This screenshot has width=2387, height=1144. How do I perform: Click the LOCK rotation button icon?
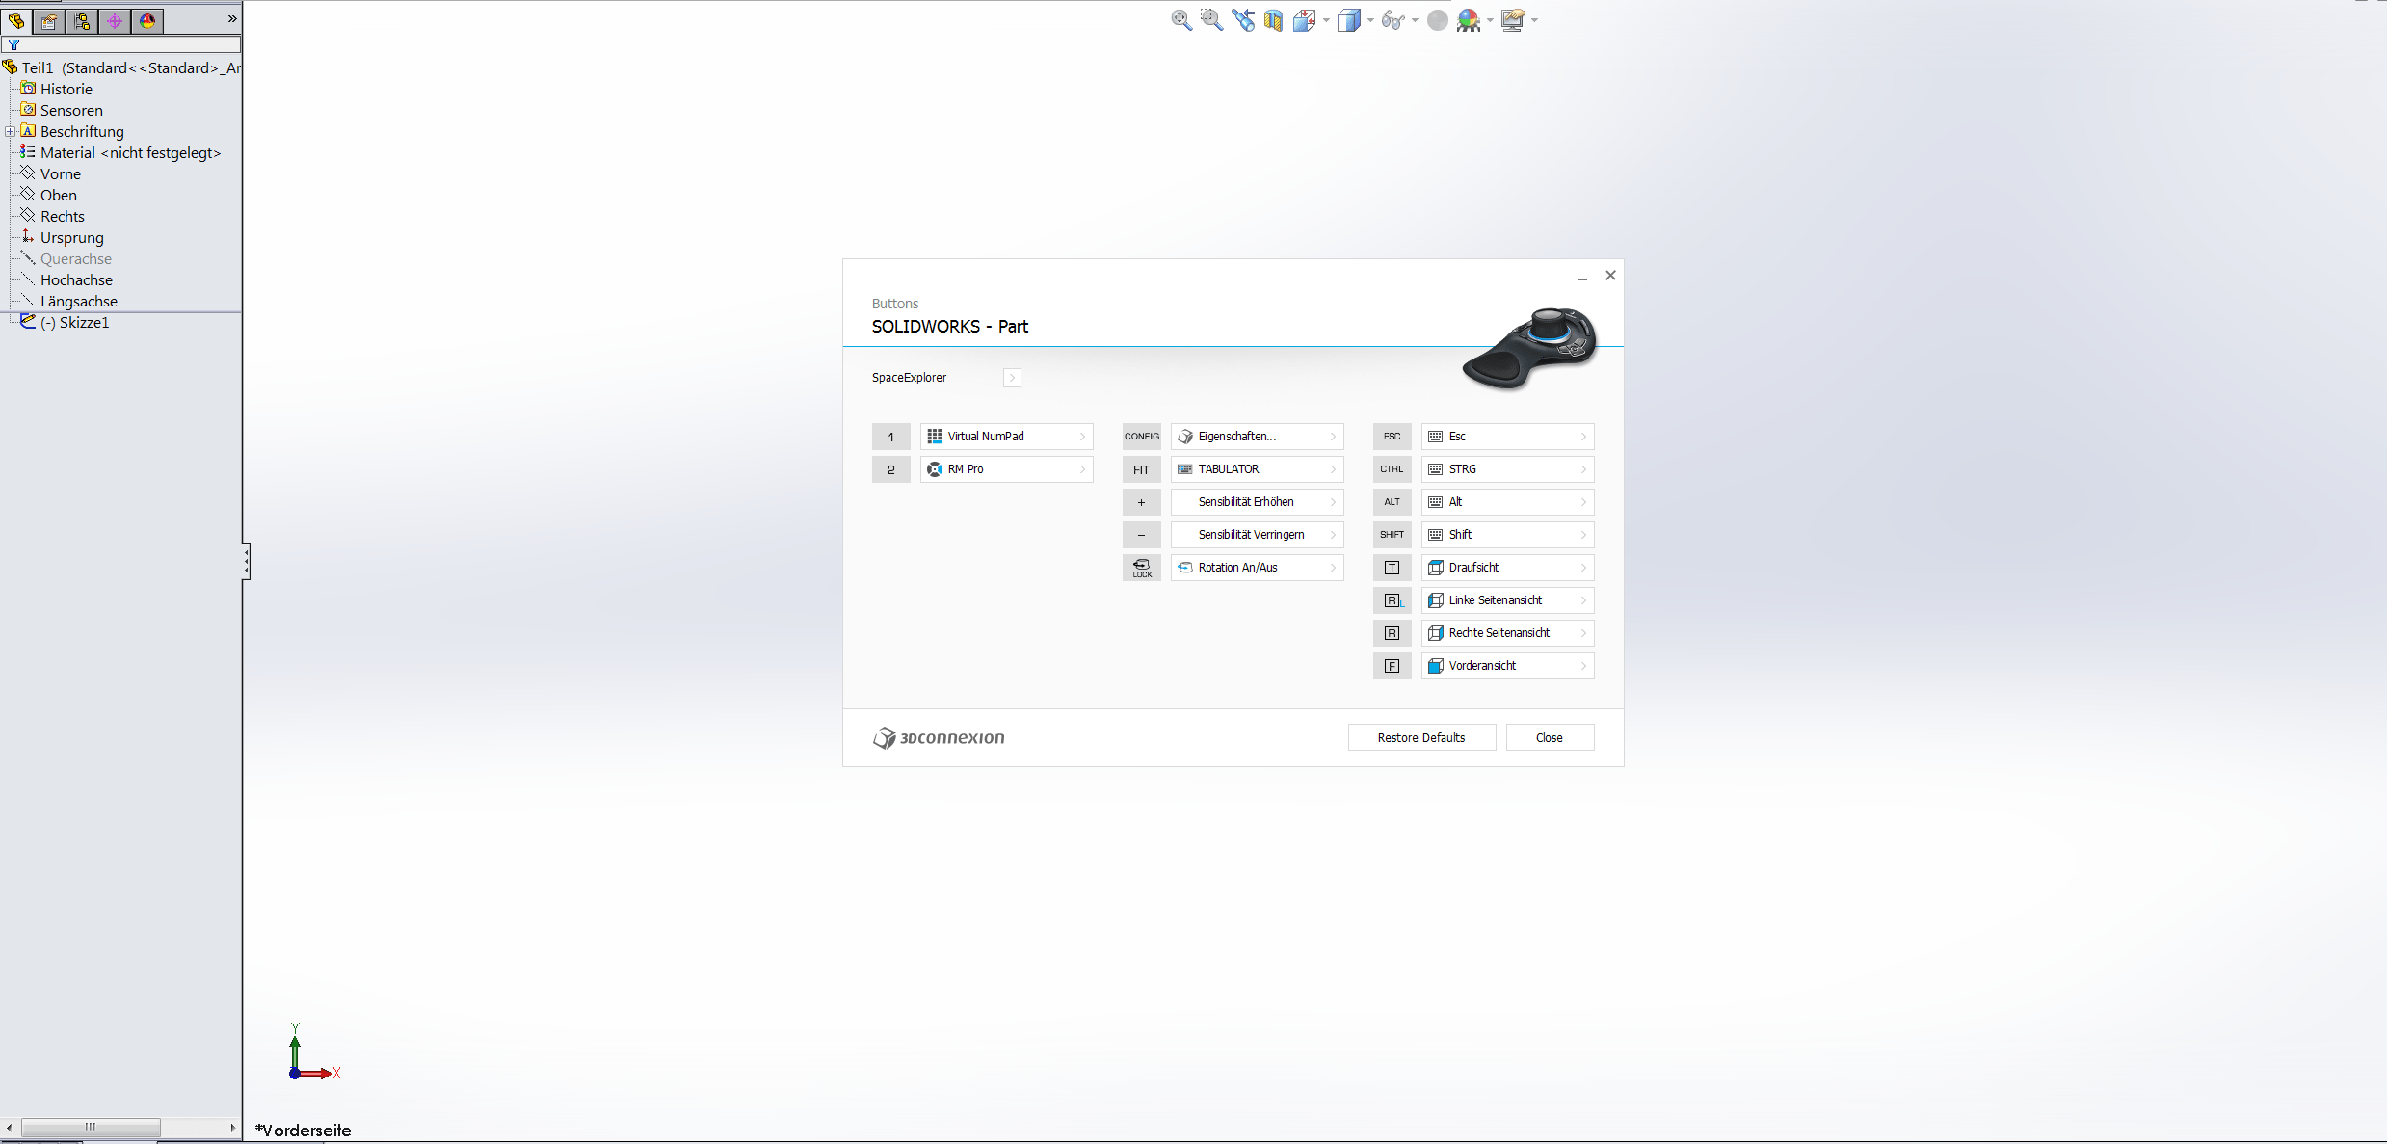(1141, 568)
